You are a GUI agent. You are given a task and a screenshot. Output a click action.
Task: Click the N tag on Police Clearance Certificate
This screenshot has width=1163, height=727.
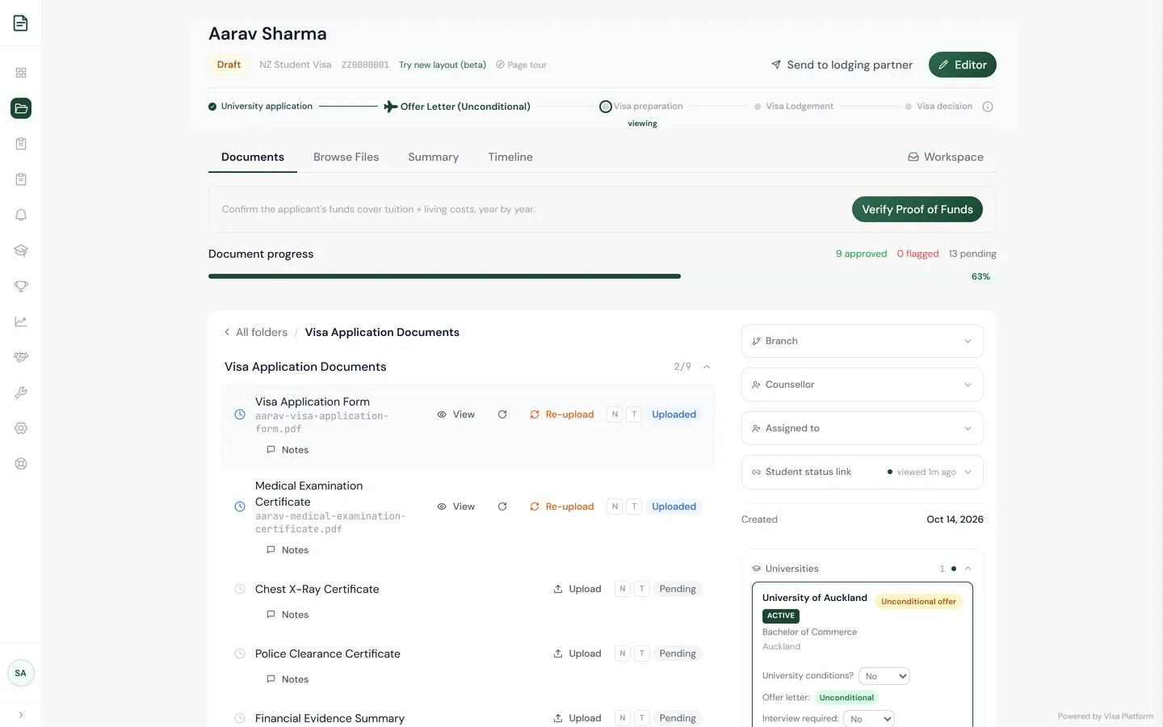coord(622,653)
